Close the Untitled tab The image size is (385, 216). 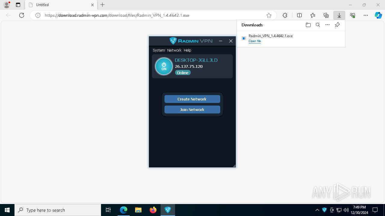tap(92, 5)
